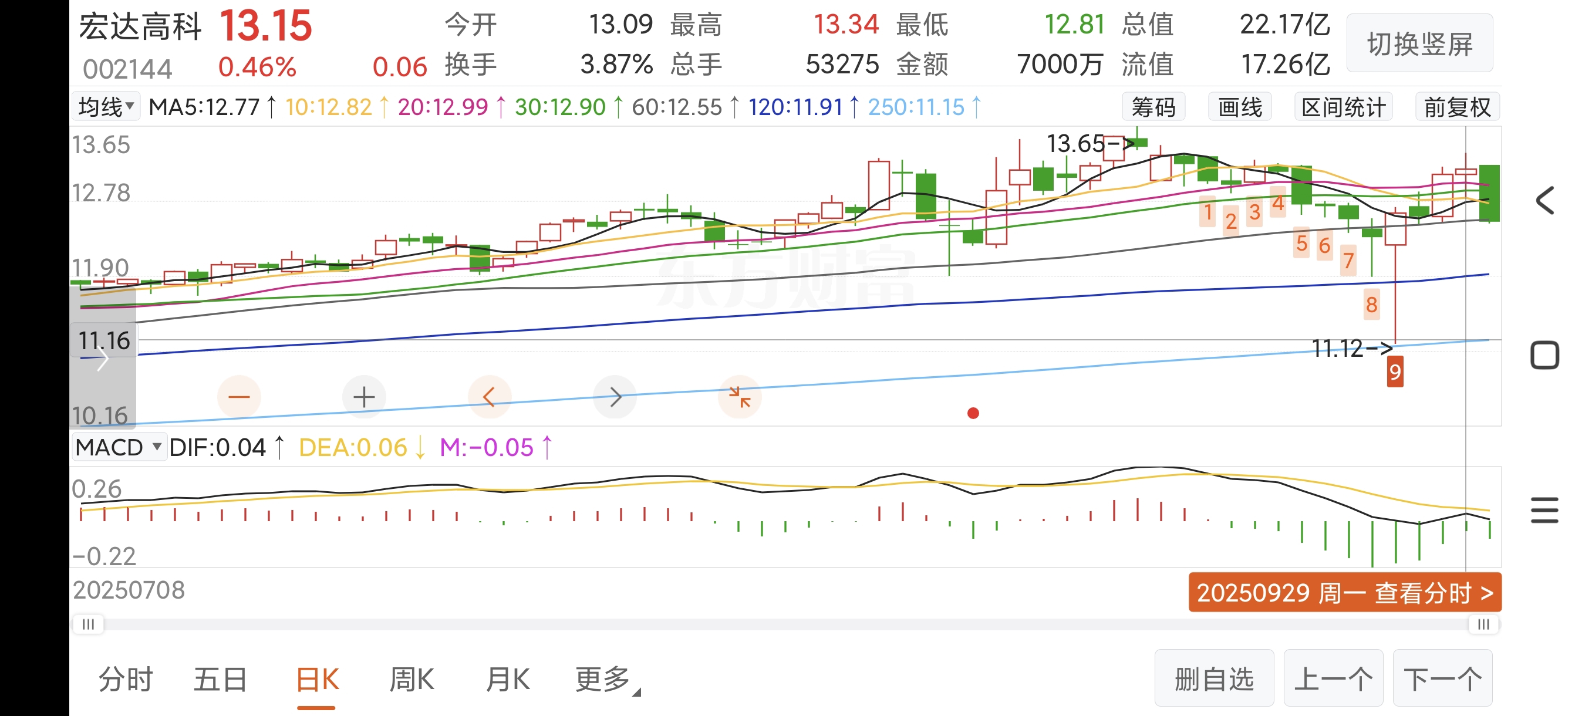Screen dimensions: 1592x716
Task: Open 20250929 查看分时 link
Action: coord(1345,592)
